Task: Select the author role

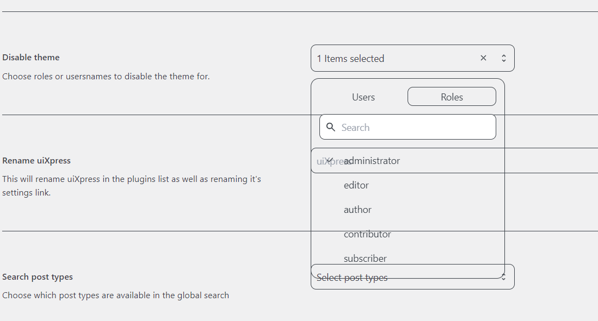Action: 357,210
